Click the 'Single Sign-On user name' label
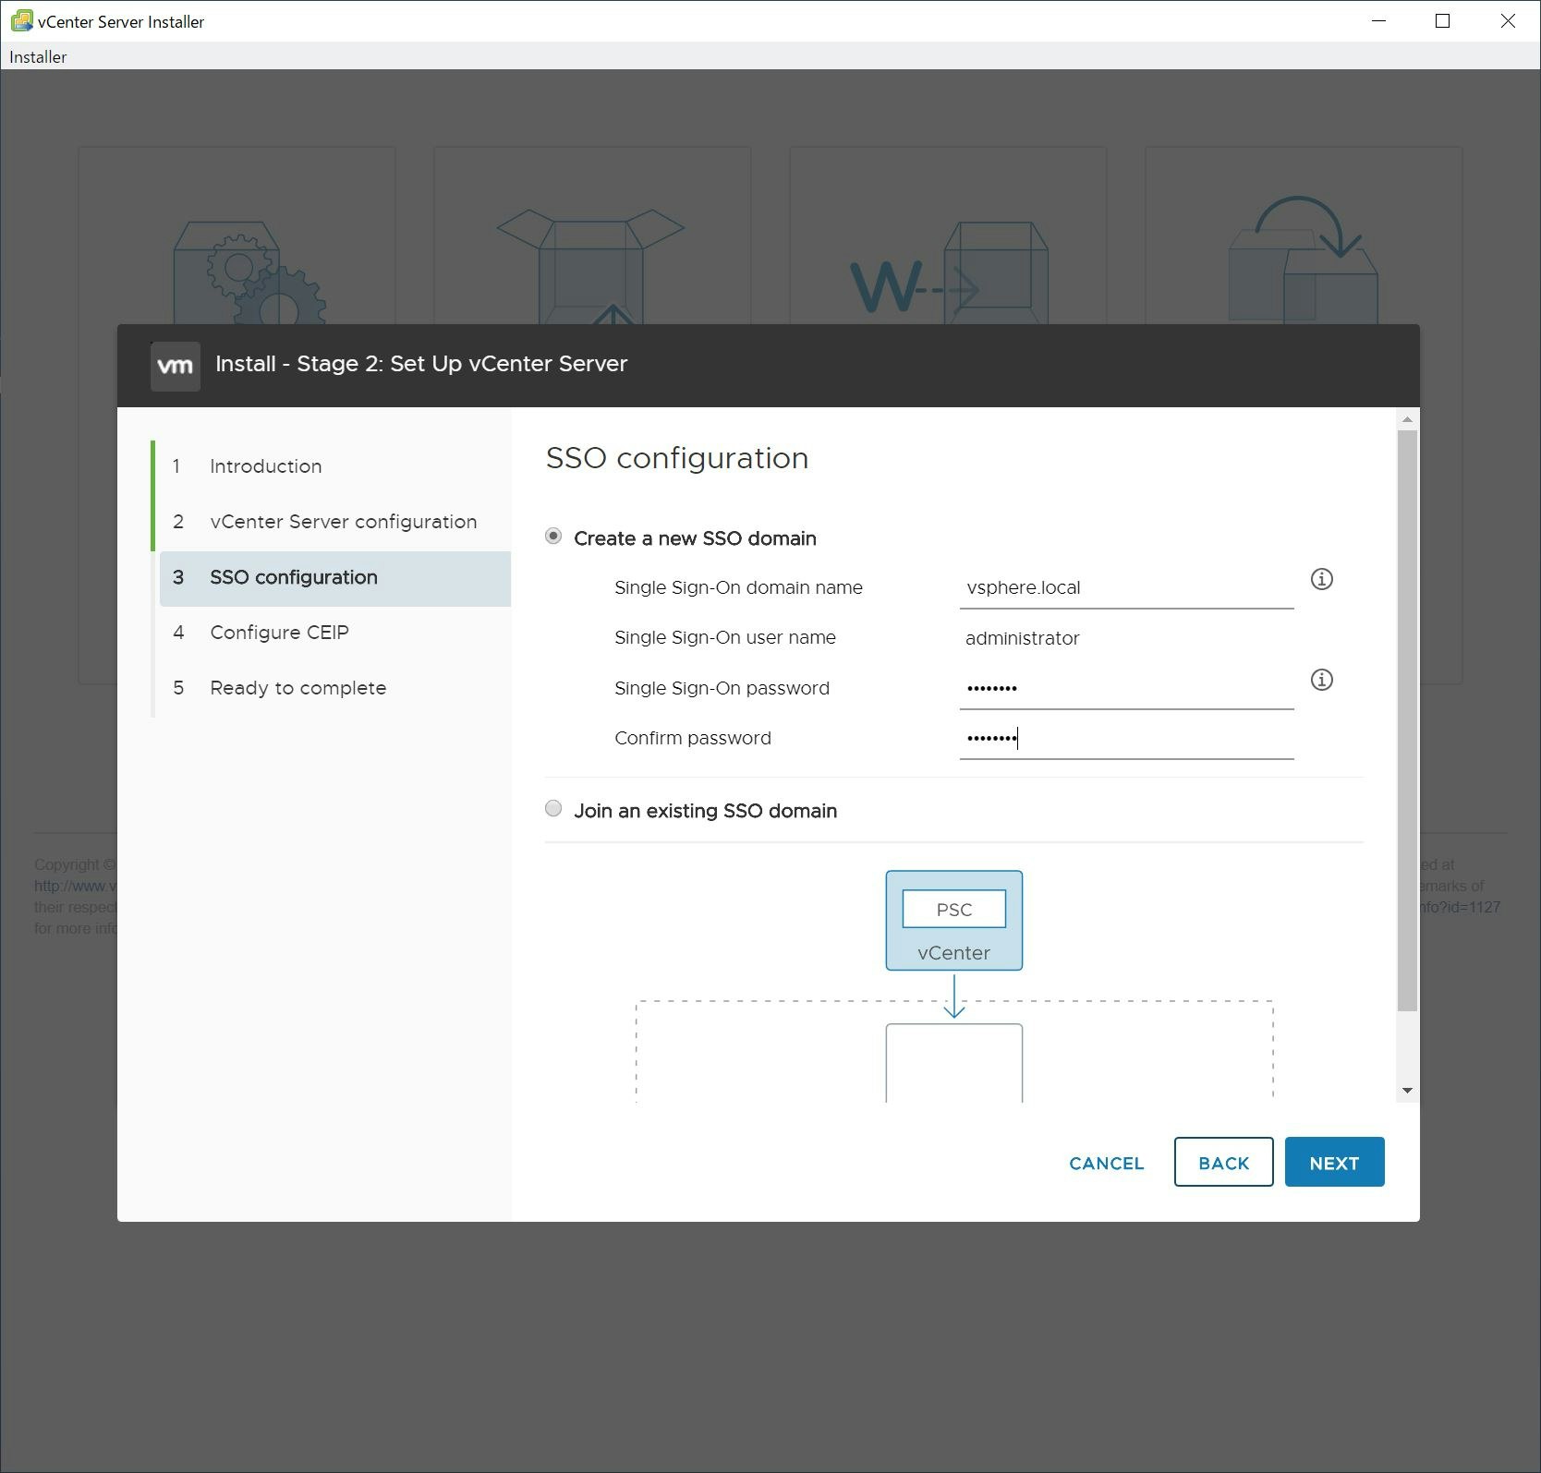Image resolution: width=1541 pixels, height=1473 pixels. [724, 637]
